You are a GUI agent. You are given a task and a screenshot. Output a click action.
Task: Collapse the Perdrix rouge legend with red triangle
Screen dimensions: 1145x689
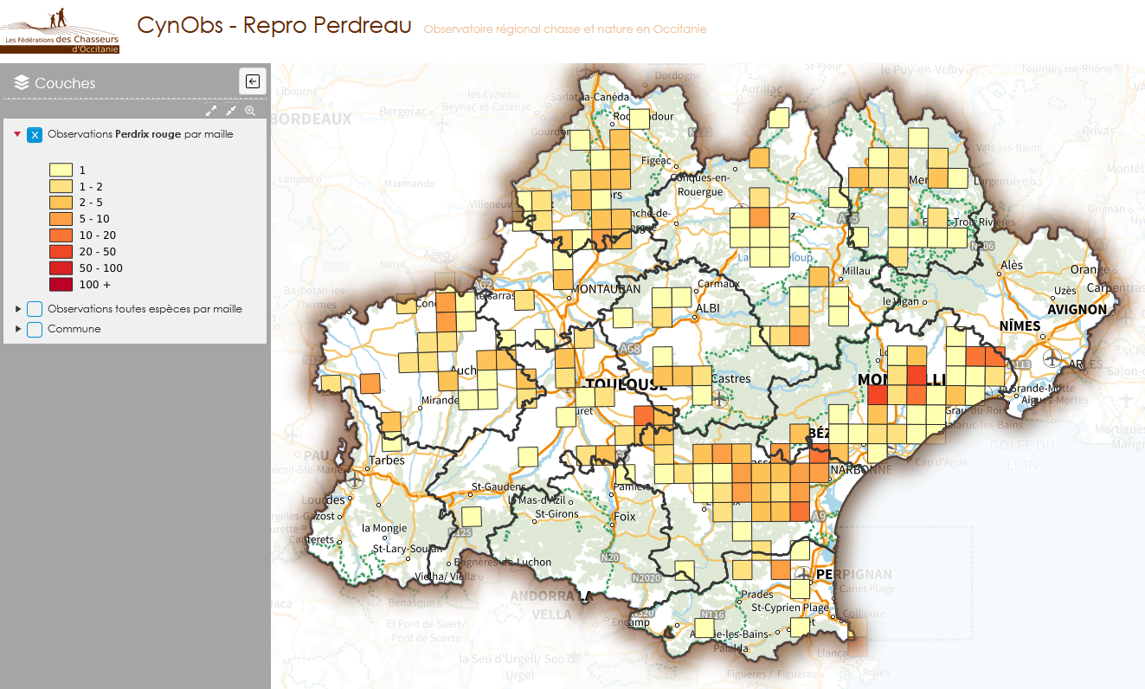tap(17, 134)
